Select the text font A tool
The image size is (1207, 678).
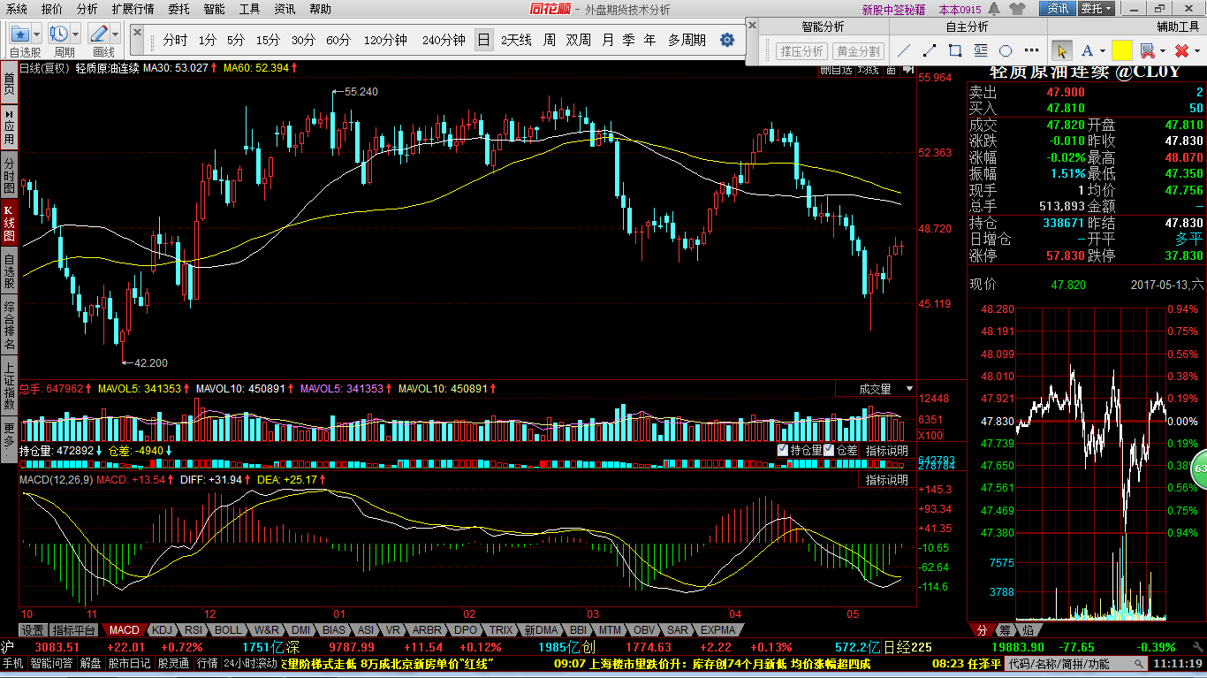coord(1087,50)
